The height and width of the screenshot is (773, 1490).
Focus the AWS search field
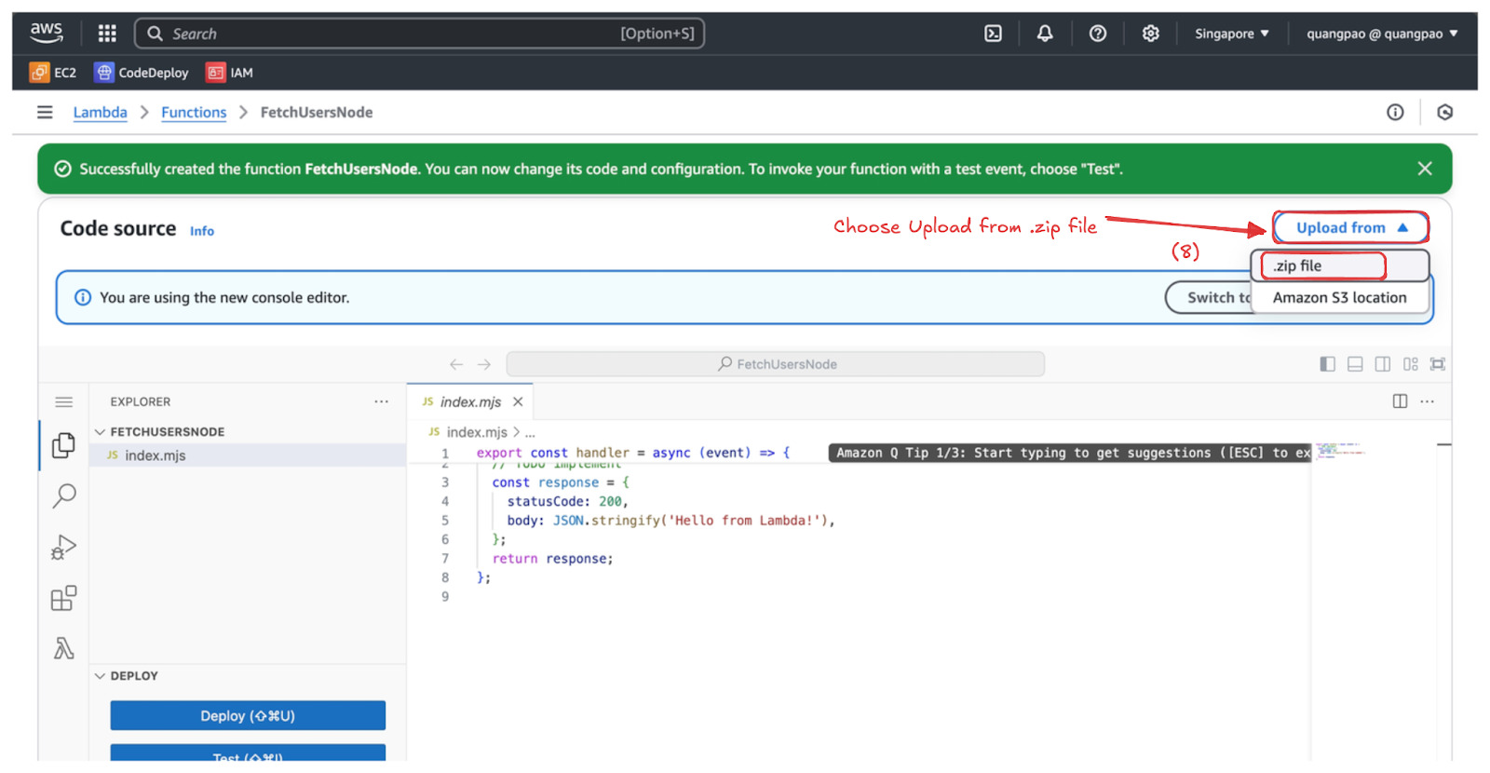pyautogui.click(x=419, y=34)
